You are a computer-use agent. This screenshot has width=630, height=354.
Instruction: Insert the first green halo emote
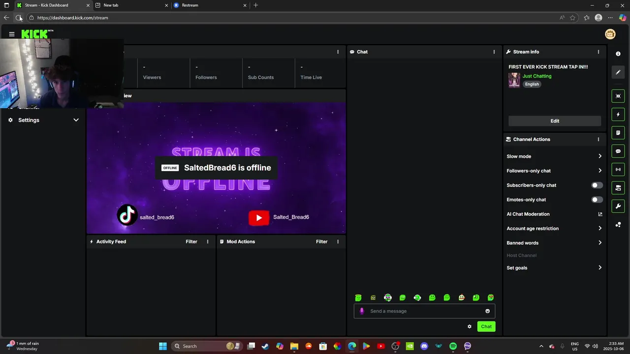pyautogui.click(x=358, y=297)
